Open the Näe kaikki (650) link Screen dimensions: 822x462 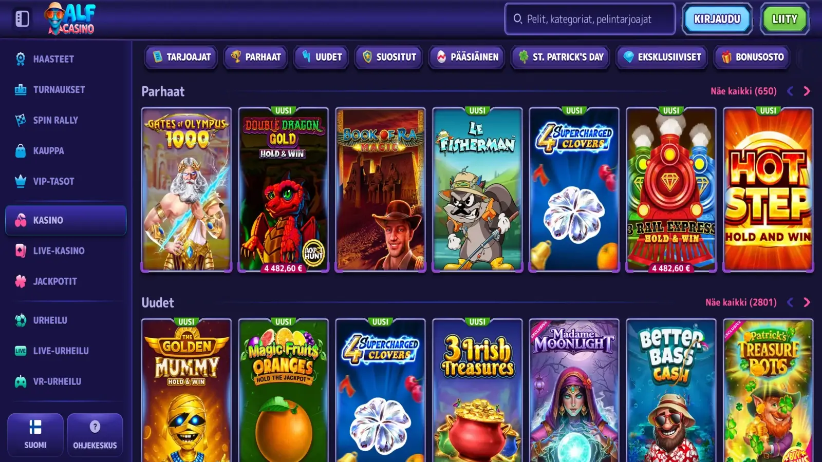(x=743, y=91)
